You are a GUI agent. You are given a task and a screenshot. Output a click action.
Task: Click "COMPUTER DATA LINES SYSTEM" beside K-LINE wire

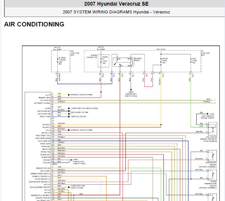[85, 108]
